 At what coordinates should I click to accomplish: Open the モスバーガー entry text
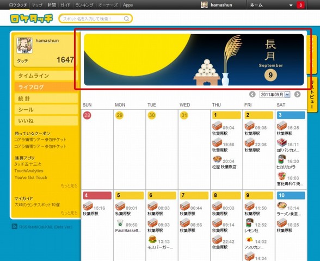pyautogui.click(x=160, y=247)
